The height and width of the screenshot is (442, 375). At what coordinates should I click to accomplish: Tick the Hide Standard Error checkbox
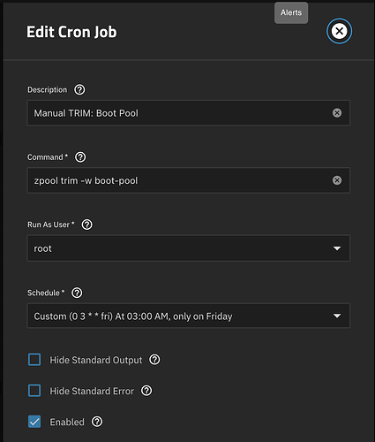click(x=34, y=391)
